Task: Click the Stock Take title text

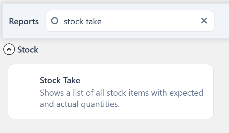Action: pyautogui.click(x=60, y=80)
